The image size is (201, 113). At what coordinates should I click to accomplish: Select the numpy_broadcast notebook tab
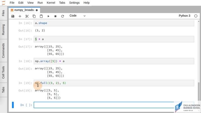click(24, 10)
